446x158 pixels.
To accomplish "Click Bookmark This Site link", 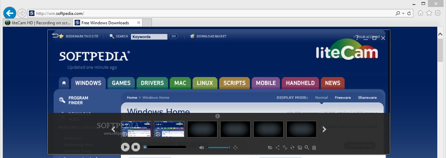I will pos(82,36).
